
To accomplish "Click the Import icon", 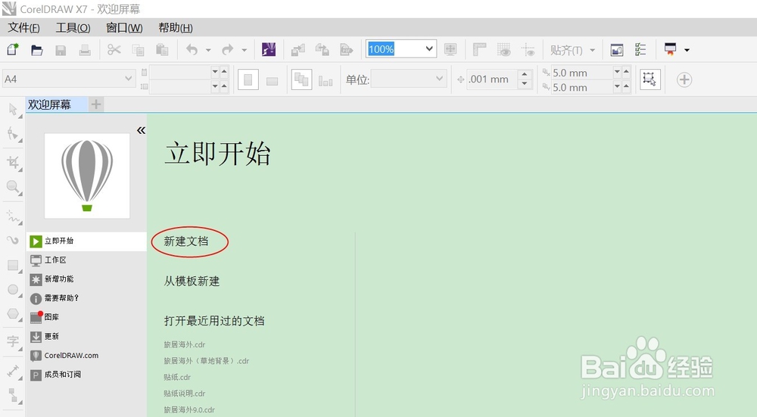I will (298, 50).
